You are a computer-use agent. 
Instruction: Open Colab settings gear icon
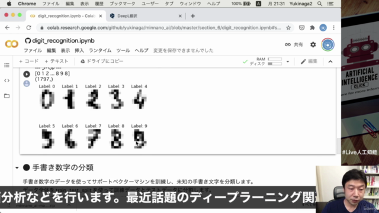coord(313,44)
